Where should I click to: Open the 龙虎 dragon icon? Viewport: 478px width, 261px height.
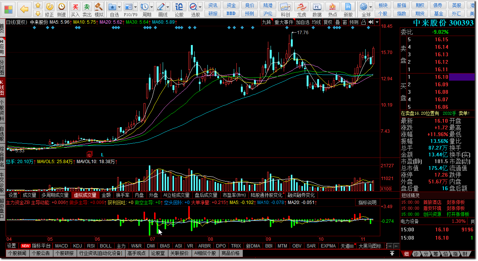301,7
